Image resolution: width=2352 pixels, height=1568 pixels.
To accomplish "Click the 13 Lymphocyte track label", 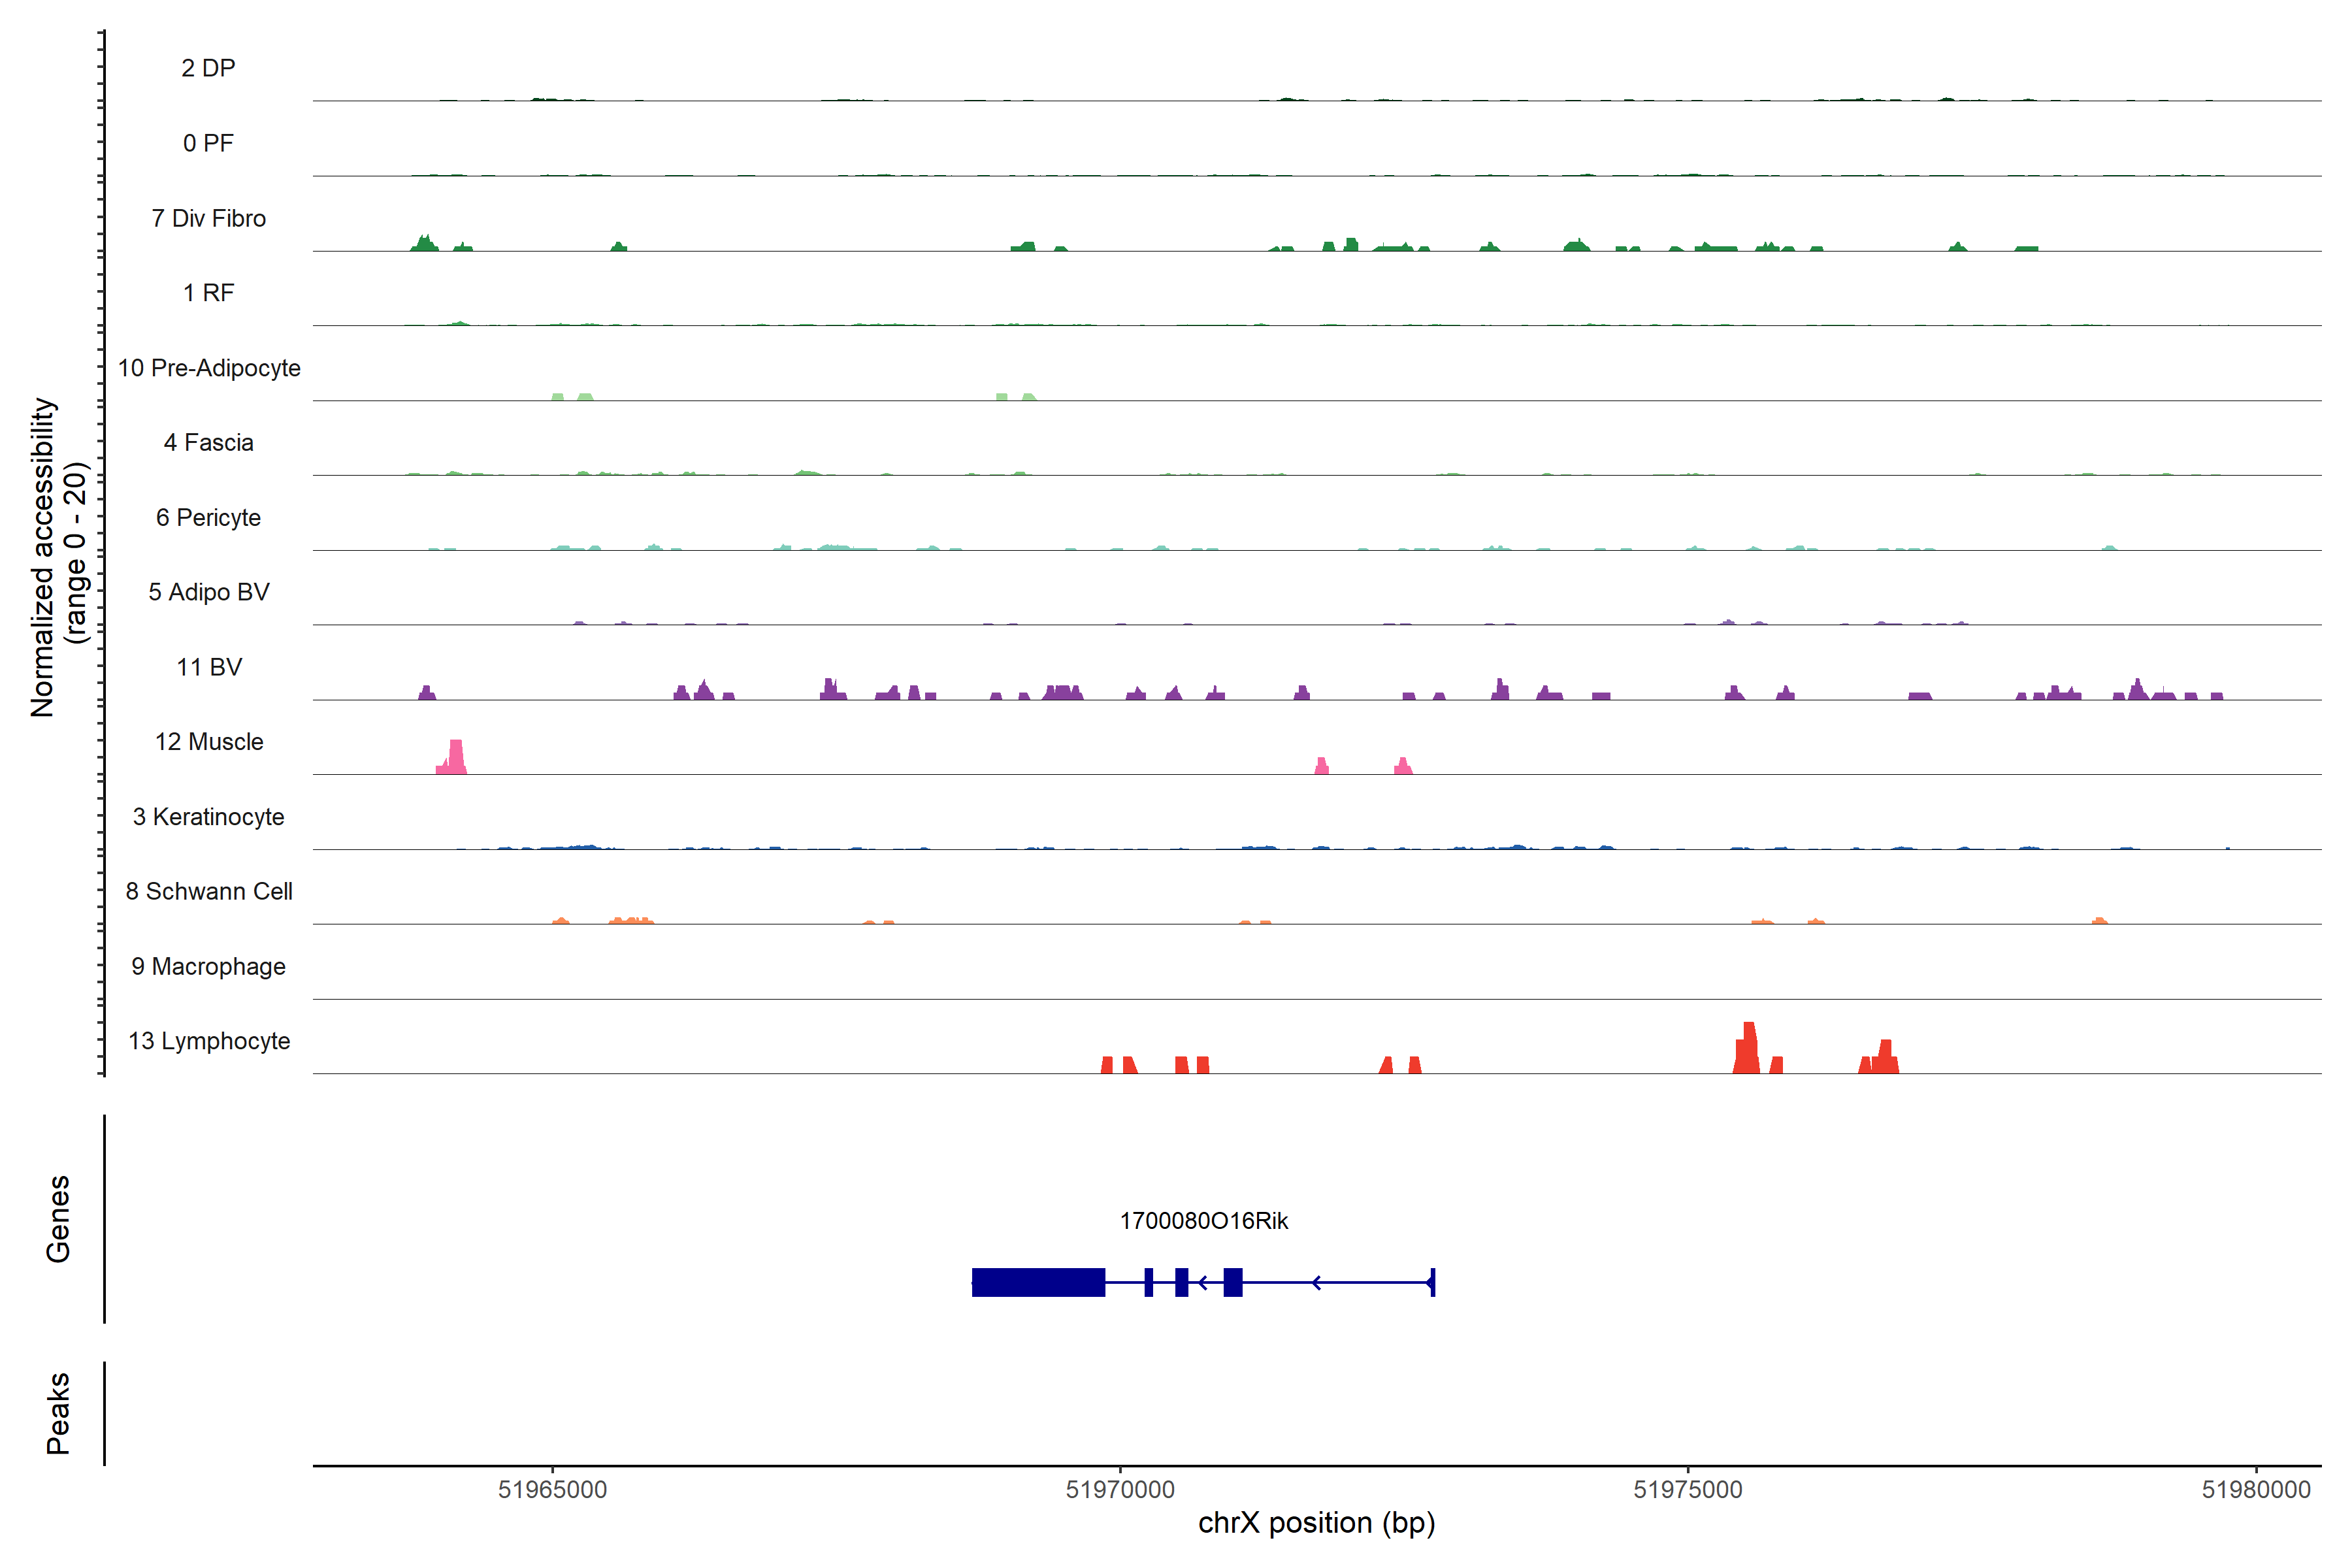I will point(209,1041).
